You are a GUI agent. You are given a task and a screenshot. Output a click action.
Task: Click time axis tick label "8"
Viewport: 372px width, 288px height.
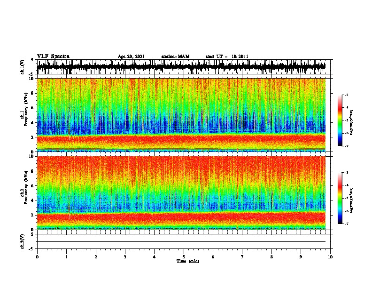(271, 257)
